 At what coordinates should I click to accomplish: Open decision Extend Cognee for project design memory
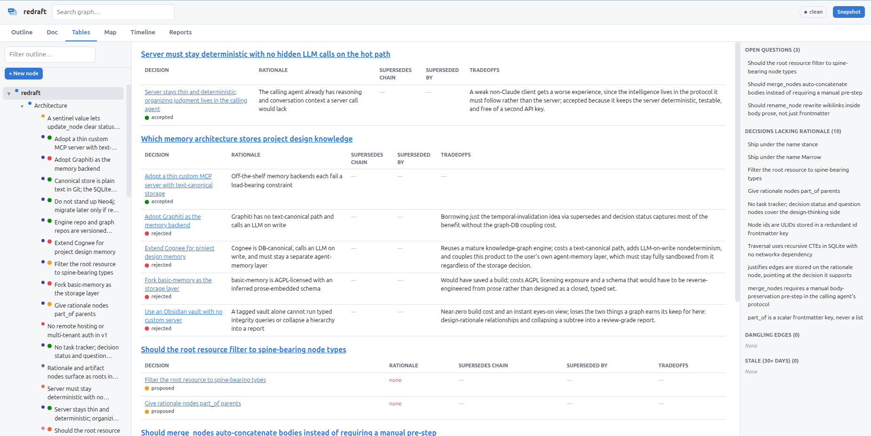[180, 252]
